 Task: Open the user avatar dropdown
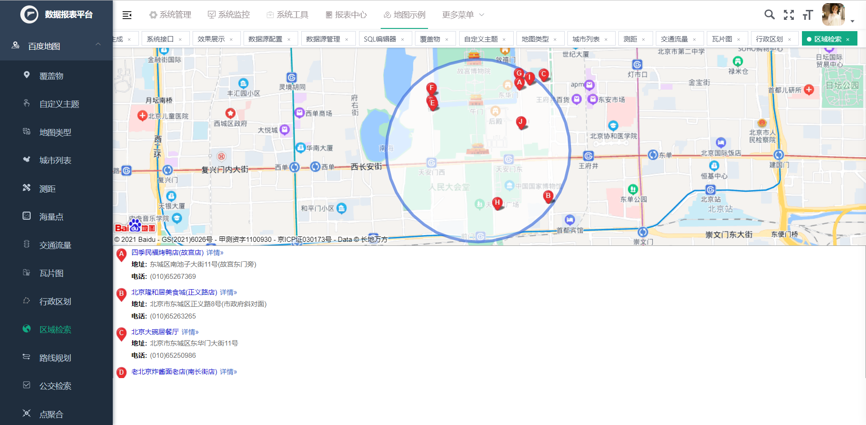[834, 14]
